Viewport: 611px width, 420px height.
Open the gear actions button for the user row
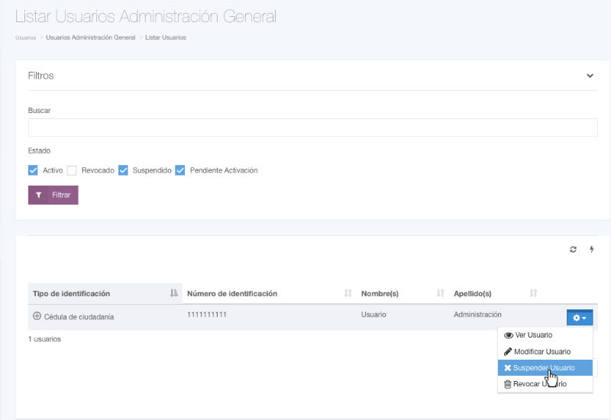click(x=580, y=318)
